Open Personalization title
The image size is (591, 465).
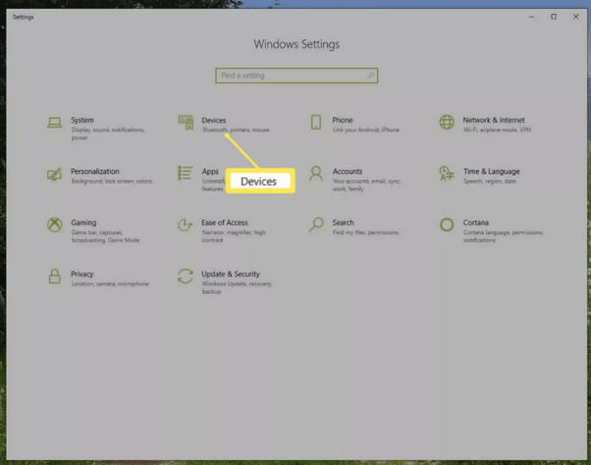tap(95, 171)
